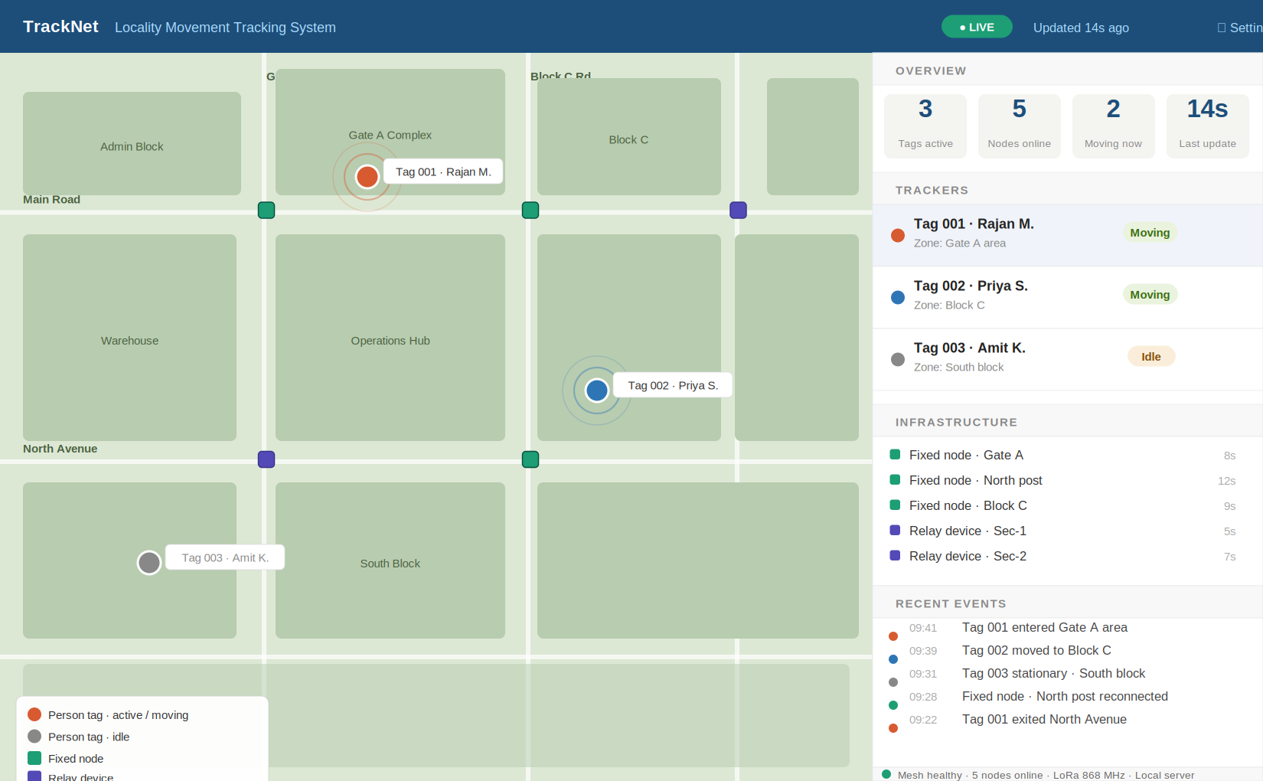Click the Moving badge for Tag 001
Screen dimensions: 1263x781
click(1150, 233)
